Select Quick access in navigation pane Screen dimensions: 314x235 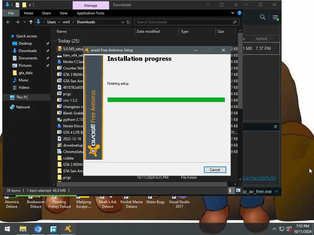(27, 36)
